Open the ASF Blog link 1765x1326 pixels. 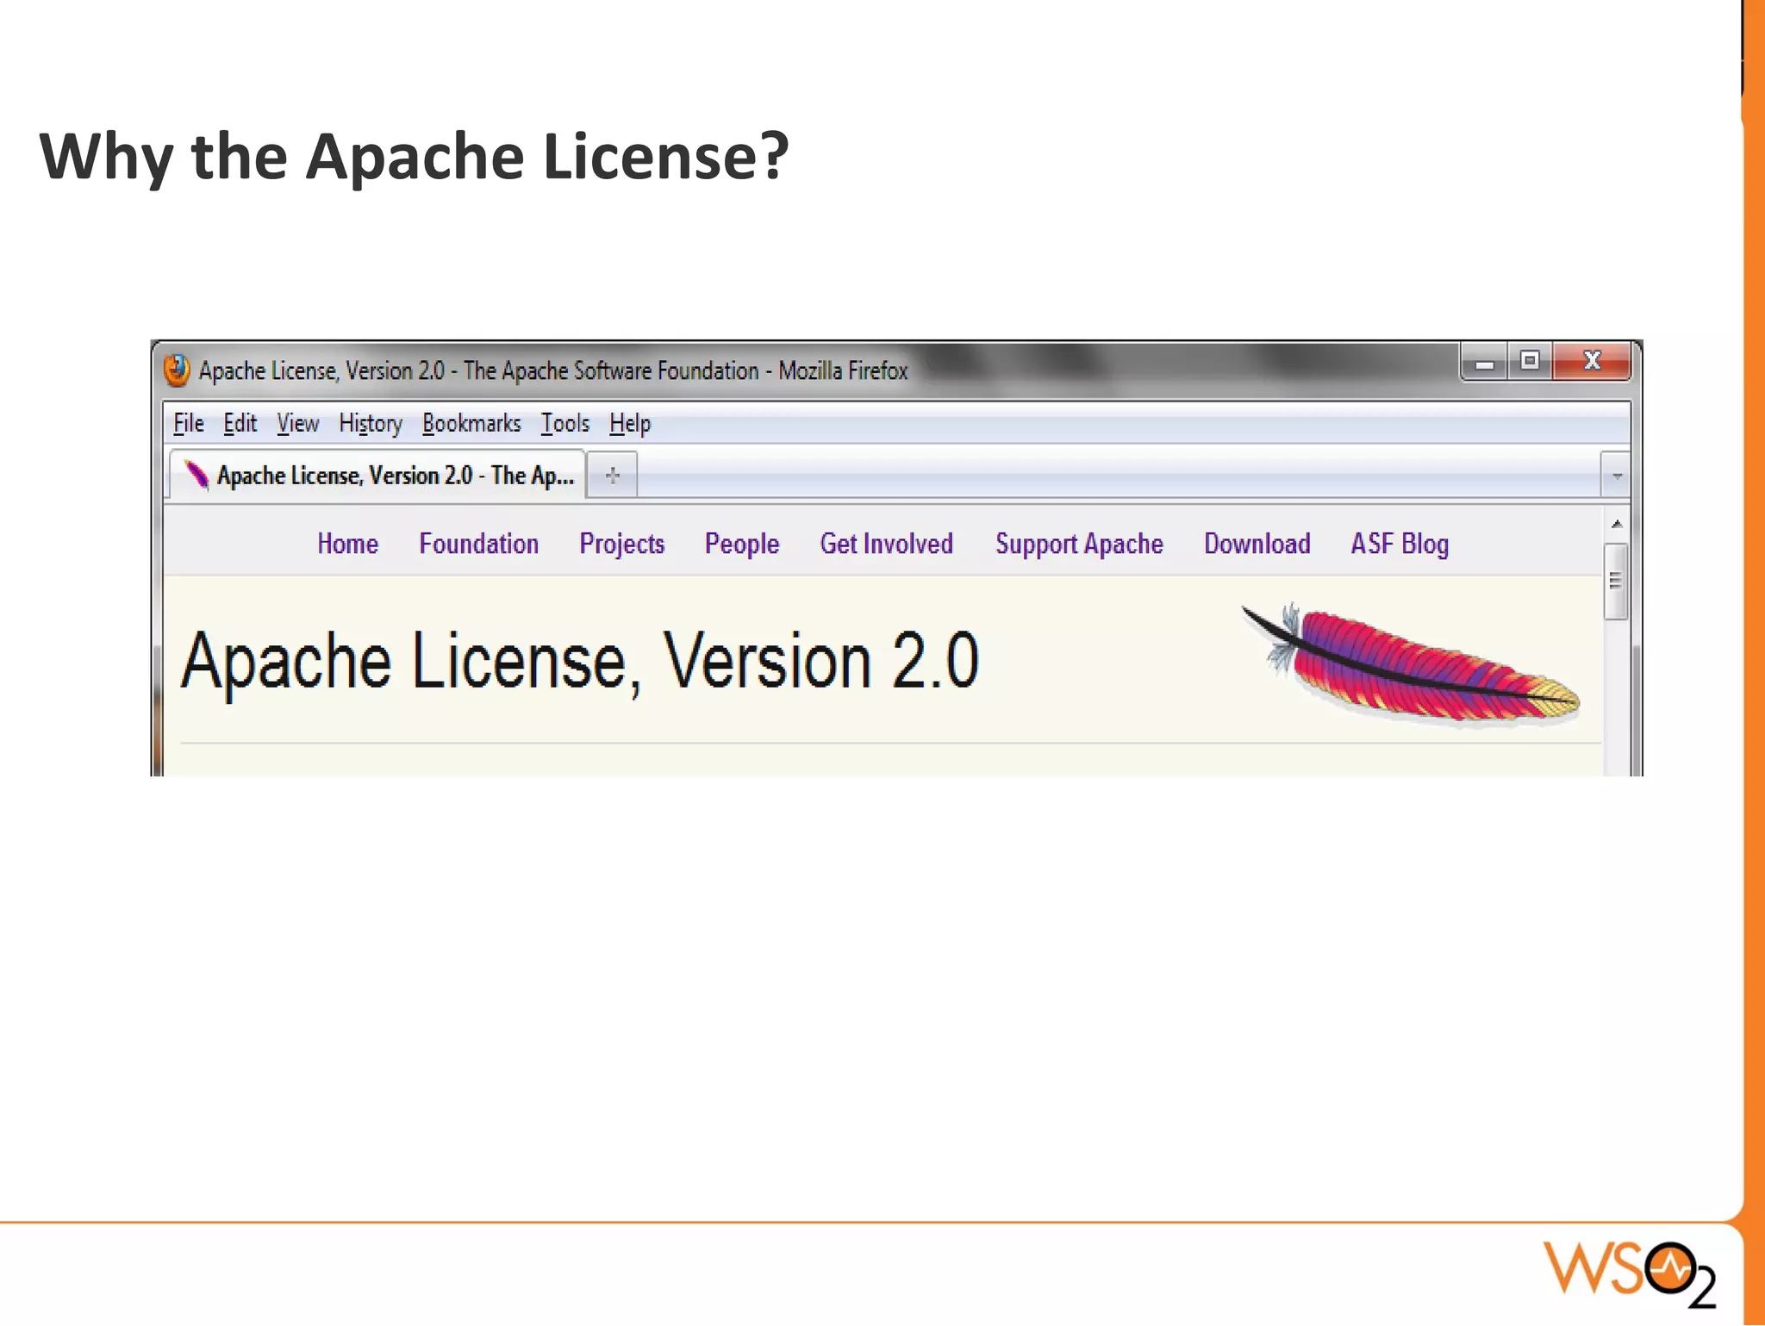click(1400, 545)
